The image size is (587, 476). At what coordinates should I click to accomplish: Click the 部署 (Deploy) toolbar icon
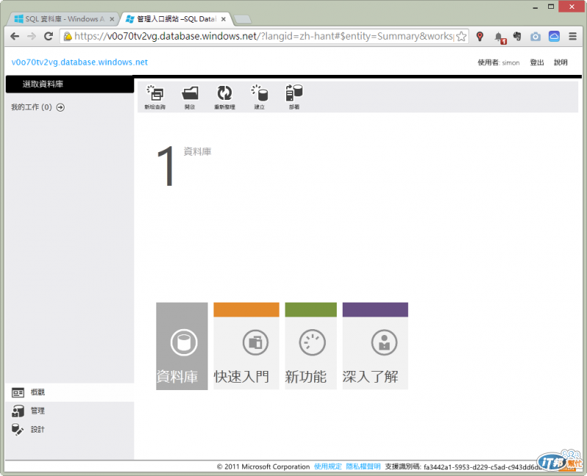point(294,97)
